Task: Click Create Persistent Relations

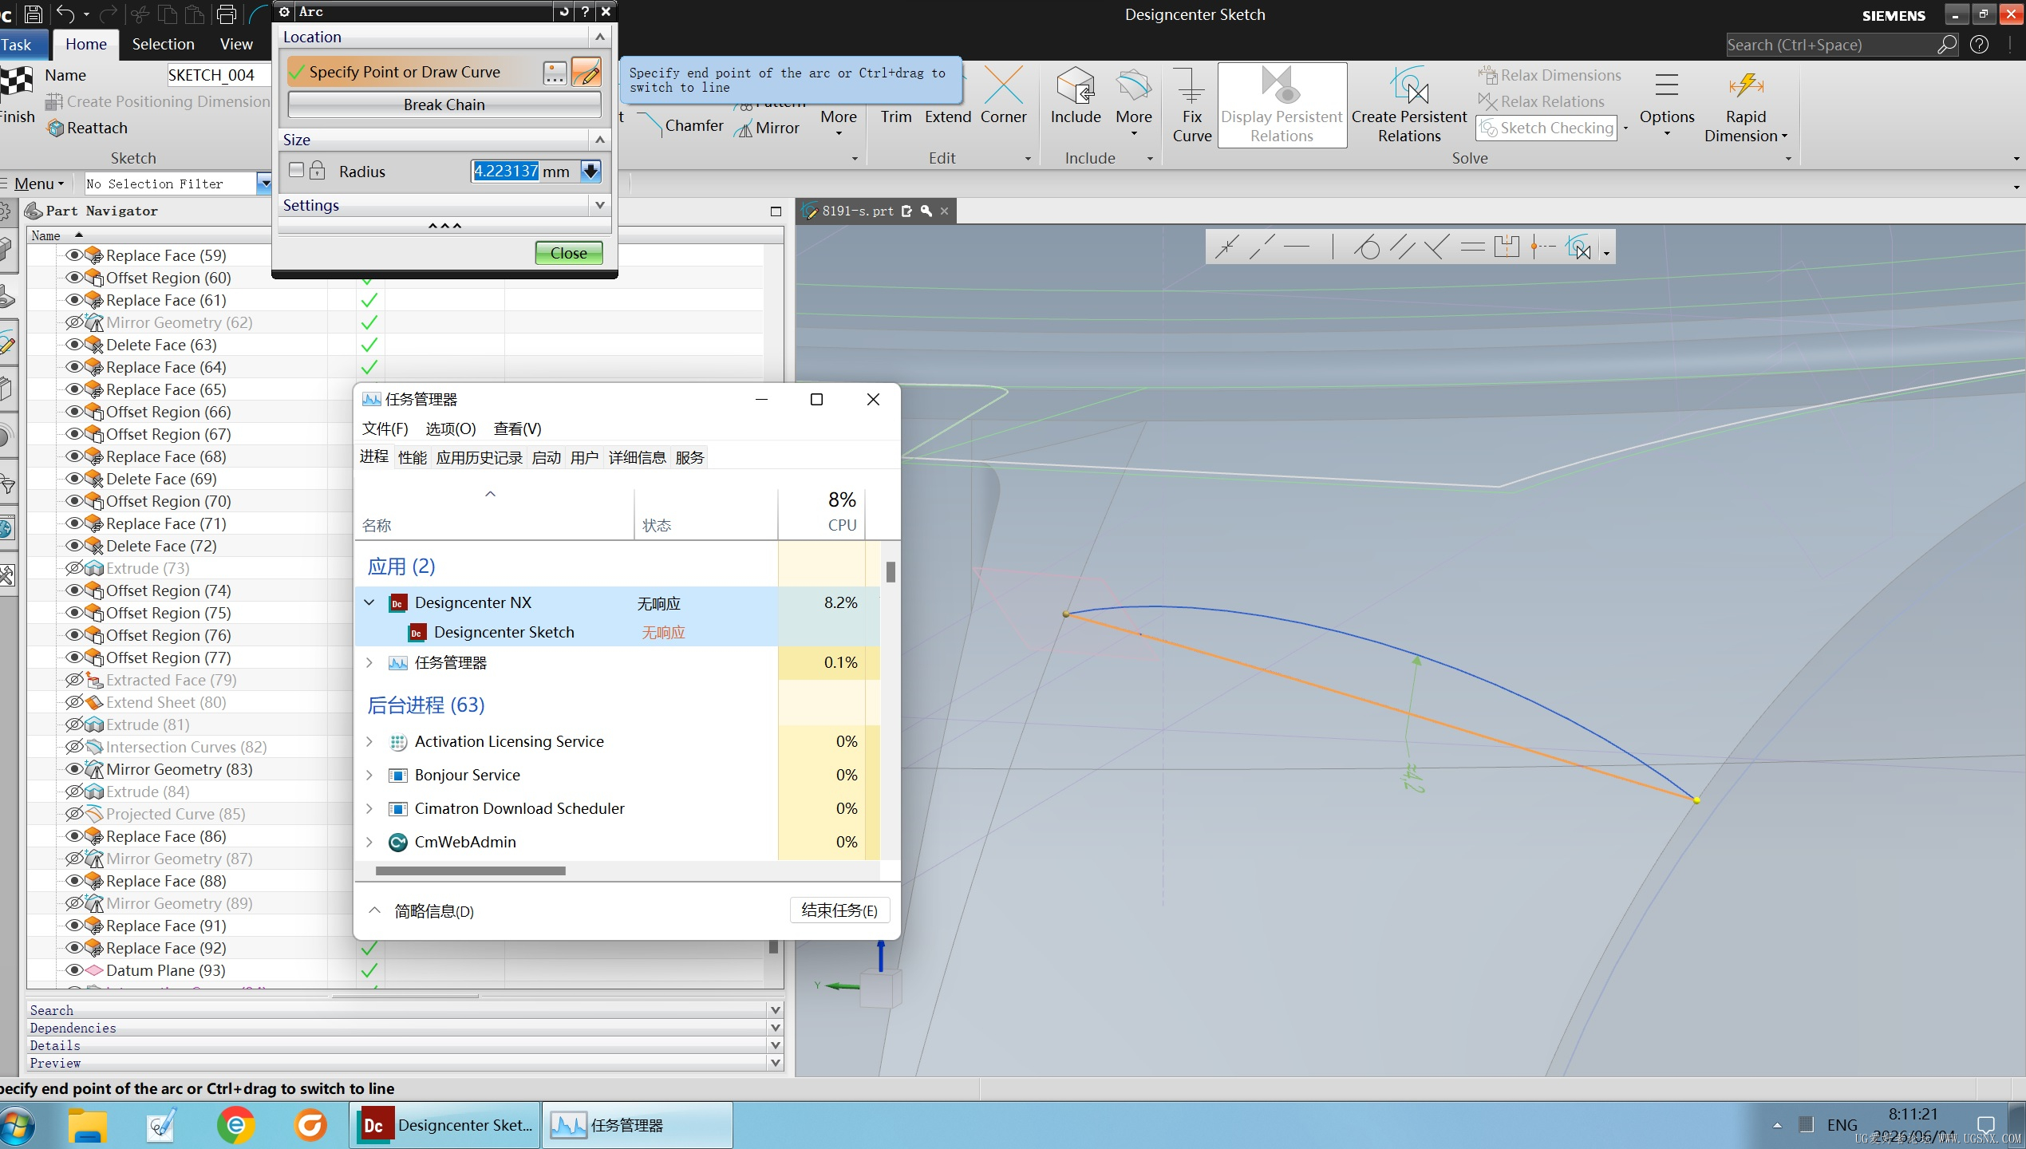Action: [x=1409, y=105]
